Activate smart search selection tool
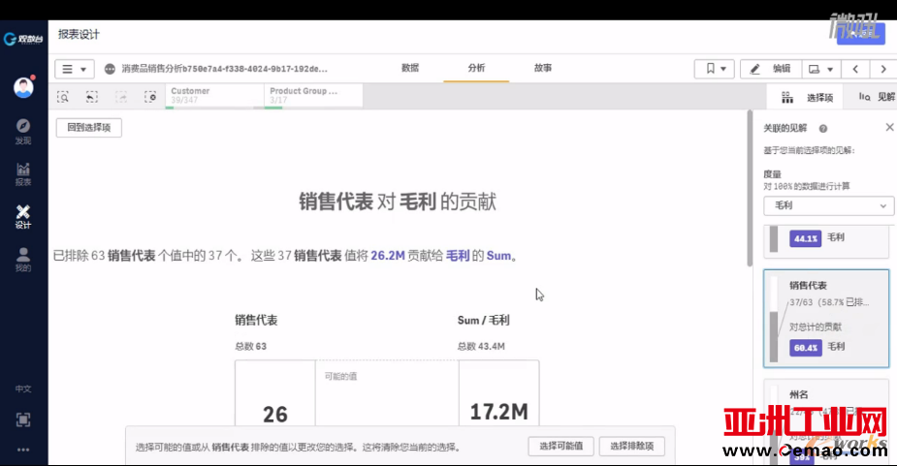The width and height of the screenshot is (897, 466). tap(63, 97)
